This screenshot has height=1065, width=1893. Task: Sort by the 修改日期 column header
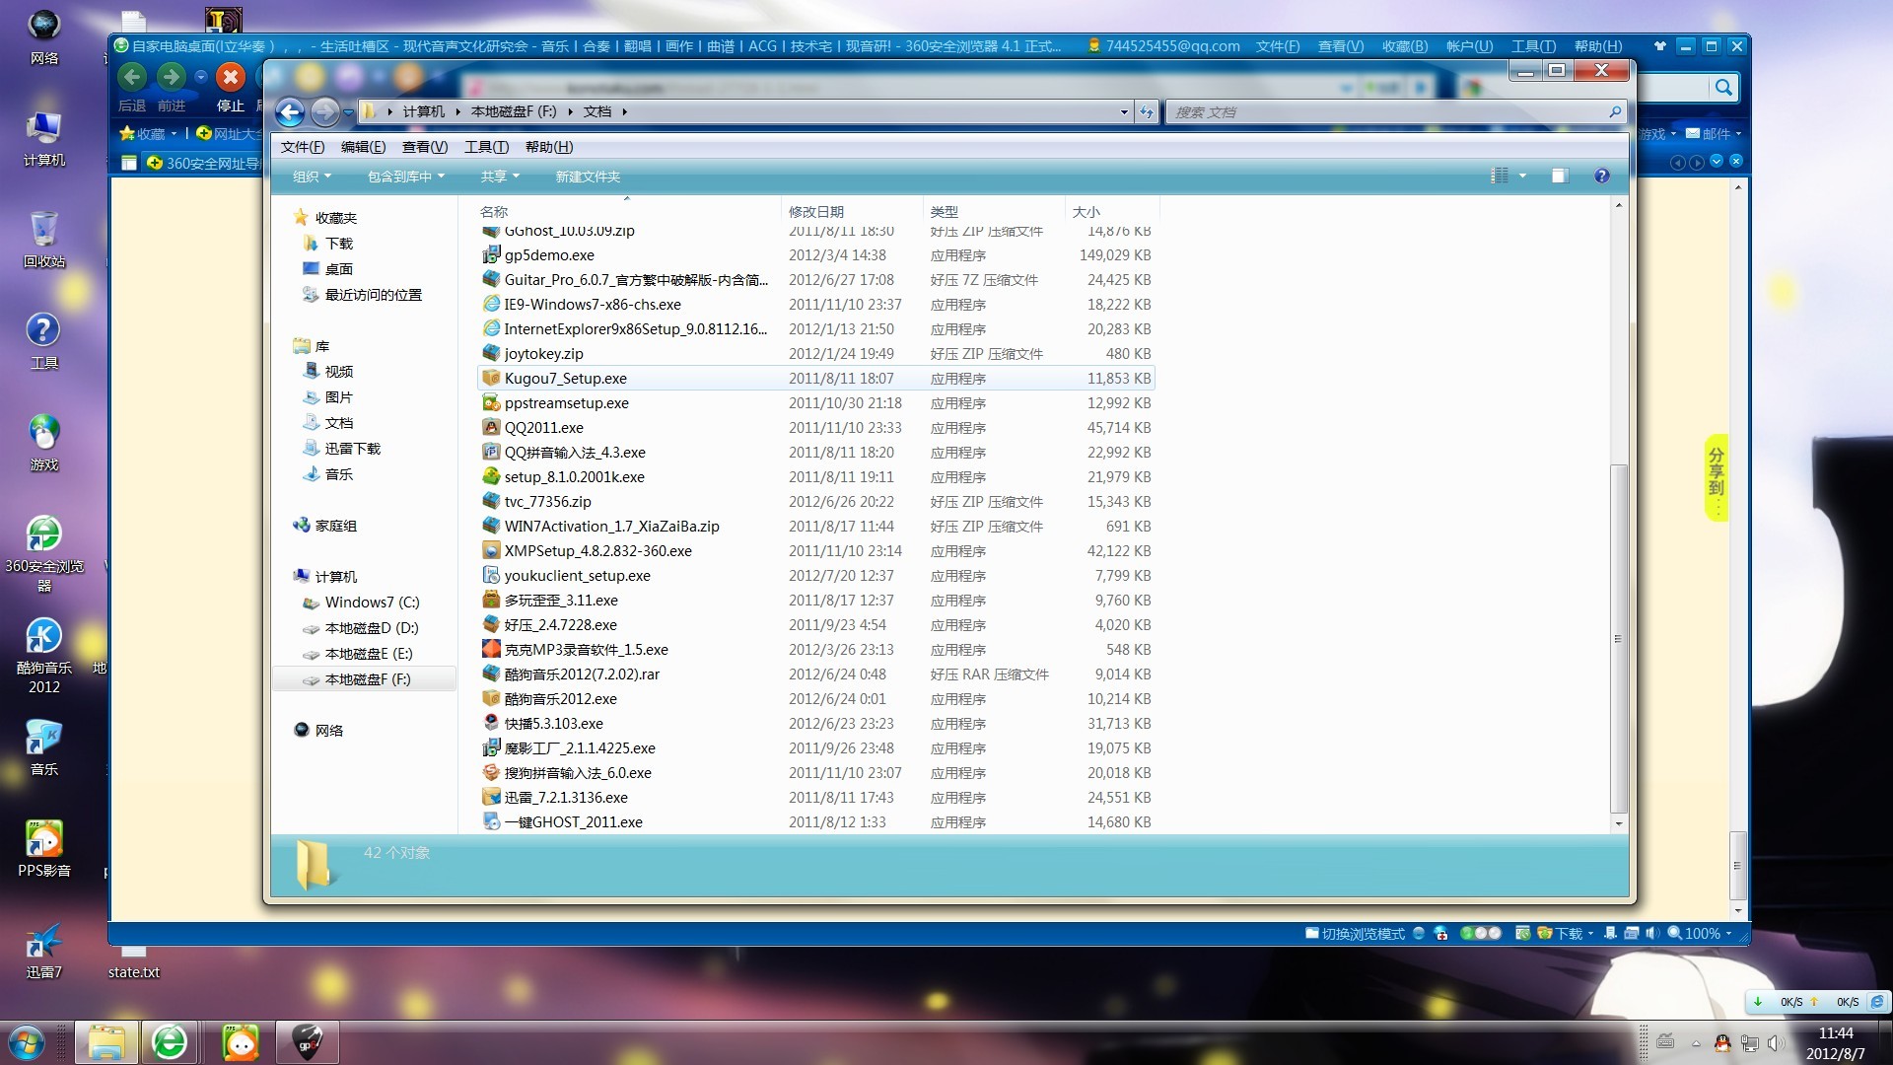(816, 212)
